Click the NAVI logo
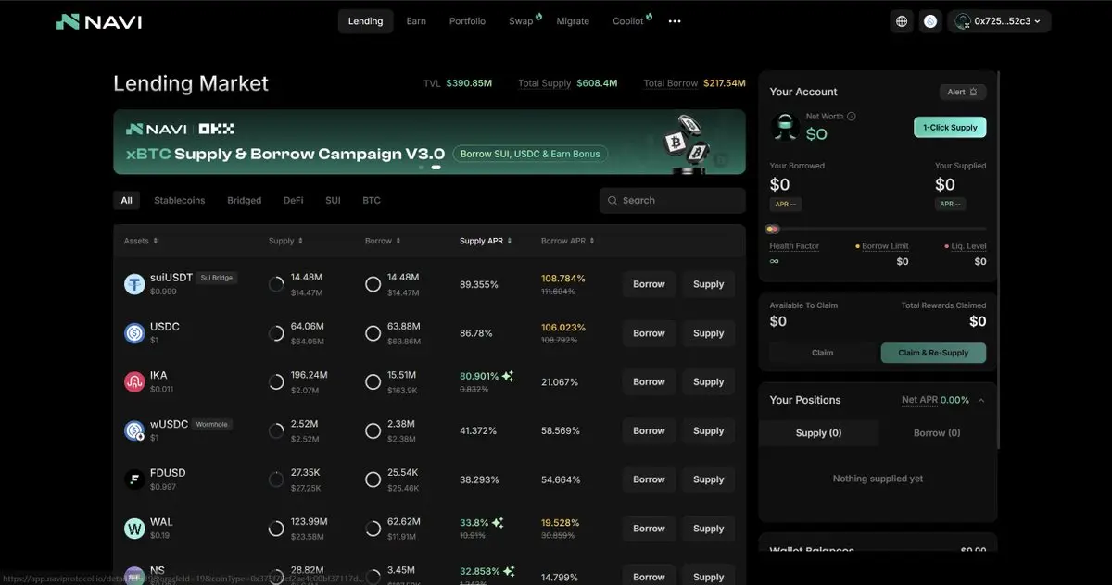Viewport: 1112px width, 585px height. (98, 21)
